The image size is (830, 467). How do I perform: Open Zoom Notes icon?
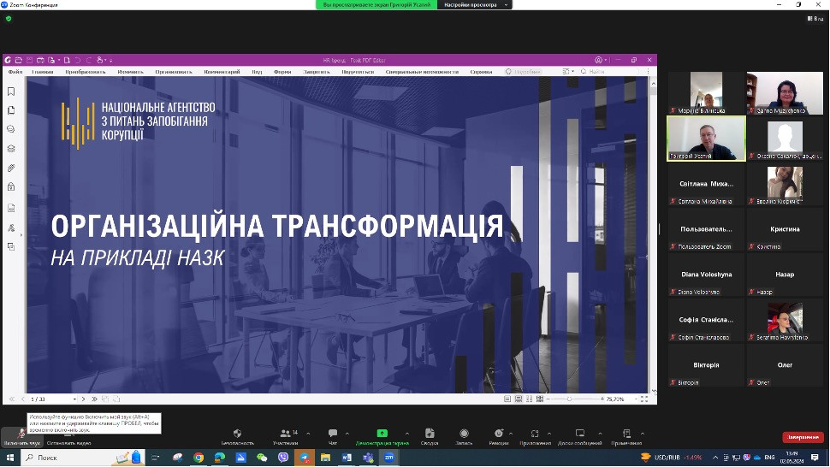coord(626,437)
